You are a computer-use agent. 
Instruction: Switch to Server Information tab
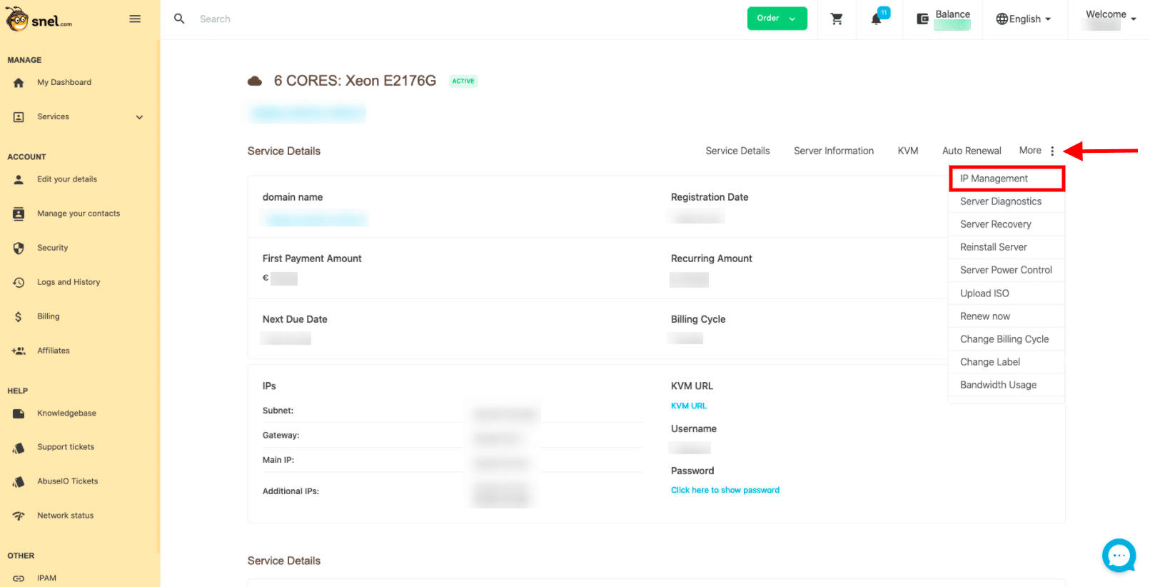(x=834, y=151)
